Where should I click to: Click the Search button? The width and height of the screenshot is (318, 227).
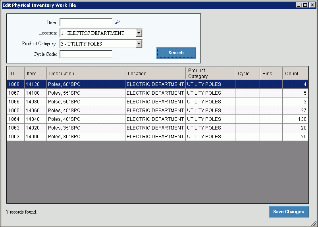click(176, 53)
